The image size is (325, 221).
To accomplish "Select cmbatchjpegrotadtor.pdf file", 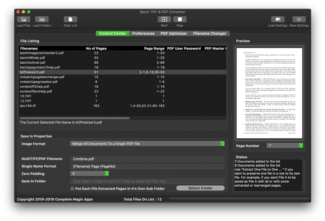I will (x=122, y=82).
